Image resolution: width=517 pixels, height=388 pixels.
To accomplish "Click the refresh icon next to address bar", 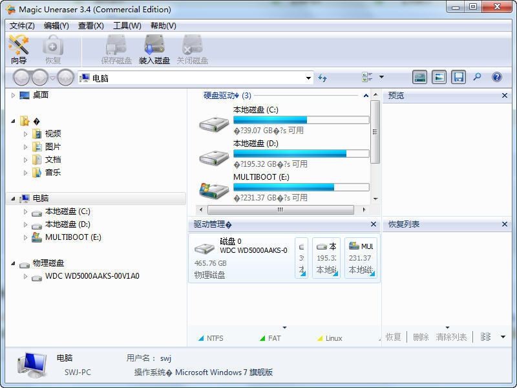I will pyautogui.click(x=322, y=77).
